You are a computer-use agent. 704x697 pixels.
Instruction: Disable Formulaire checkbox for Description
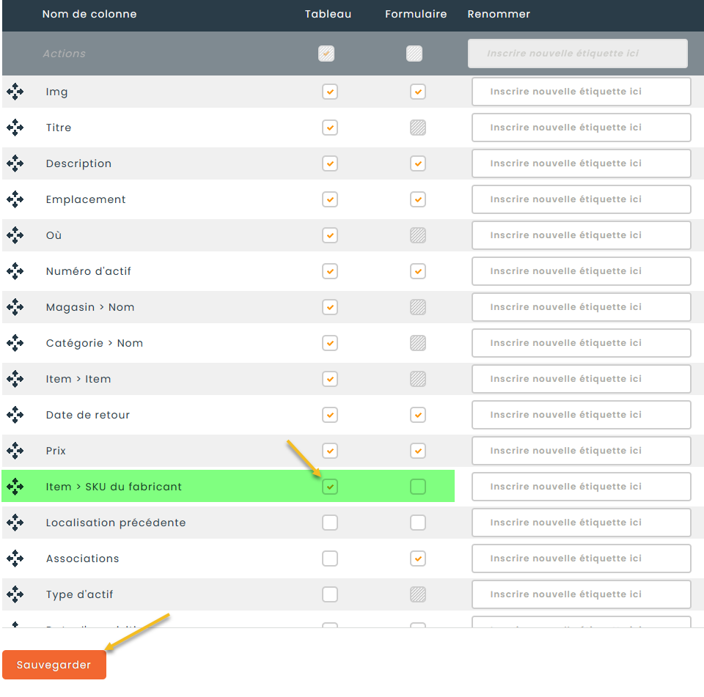418,163
